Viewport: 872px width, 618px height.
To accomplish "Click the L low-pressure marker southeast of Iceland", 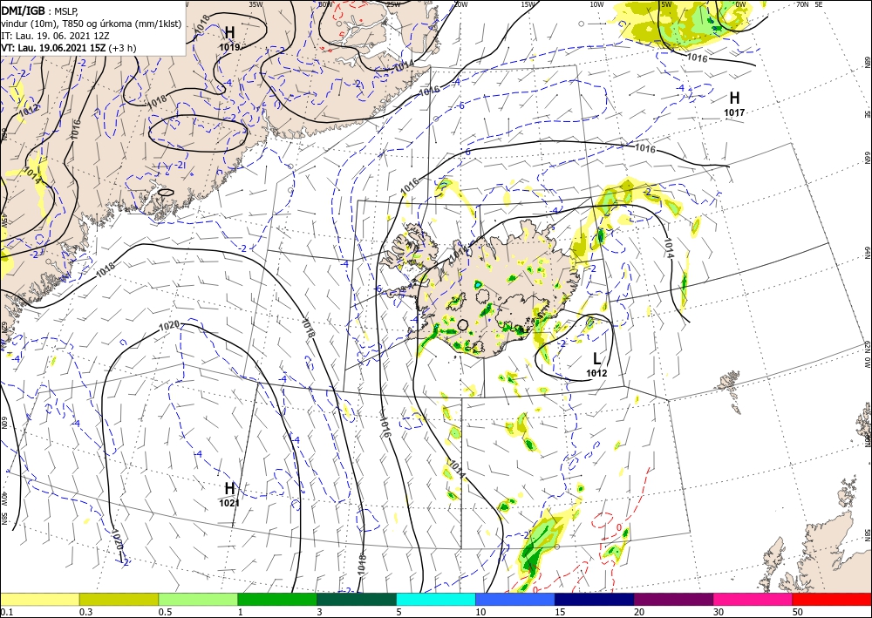I will click(596, 358).
